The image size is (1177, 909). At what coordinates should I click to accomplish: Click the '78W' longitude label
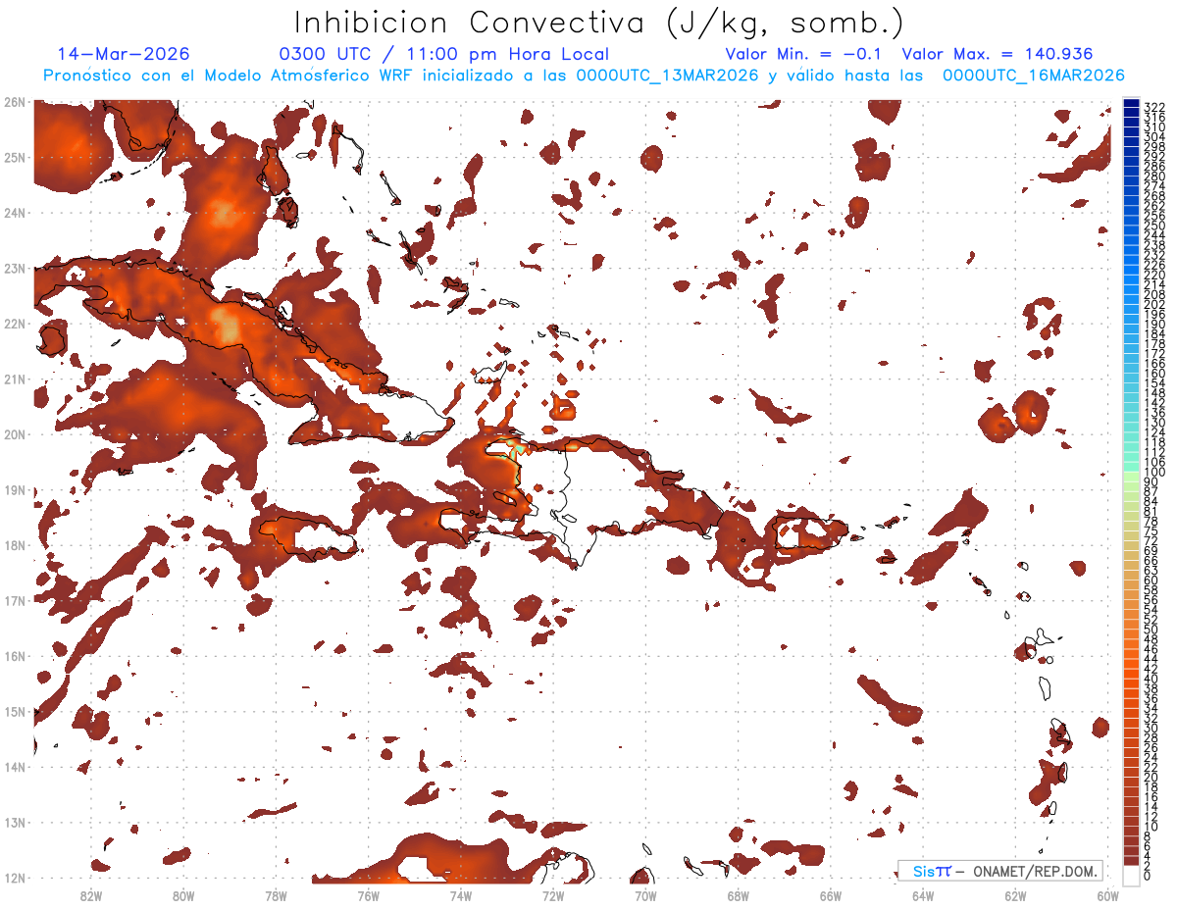(277, 894)
